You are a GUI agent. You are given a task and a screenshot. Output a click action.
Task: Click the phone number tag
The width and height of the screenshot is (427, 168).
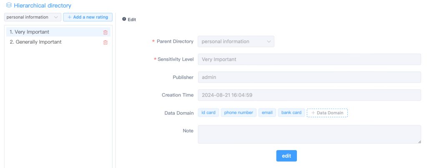point(239,113)
